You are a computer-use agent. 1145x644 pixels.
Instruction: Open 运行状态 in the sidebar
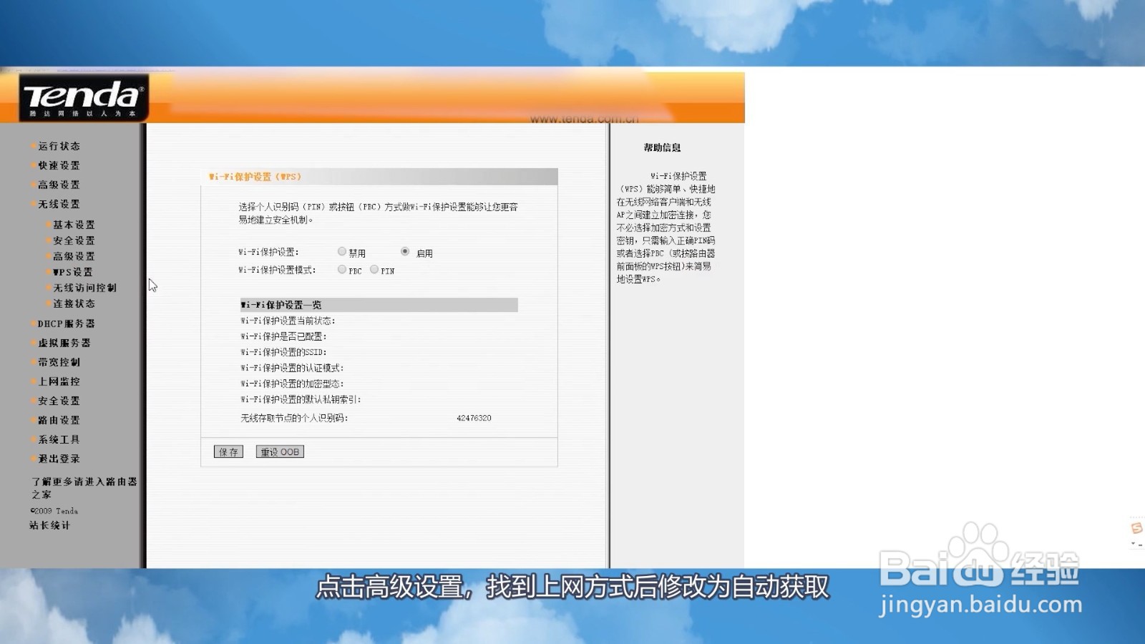pos(60,146)
